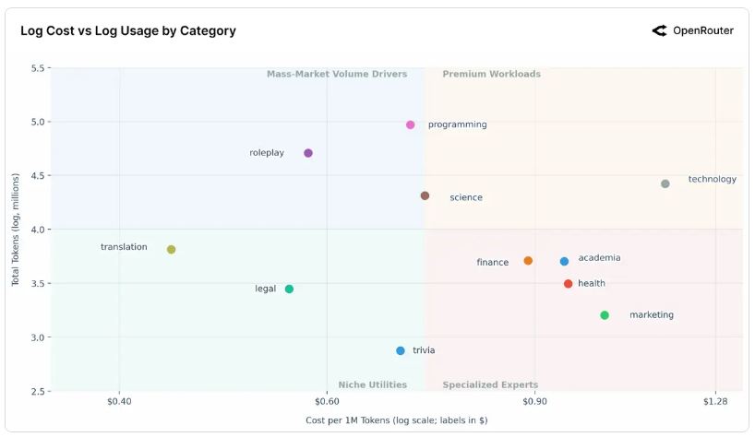Click the pink programming data point
The height and width of the screenshot is (437, 755).
(x=411, y=124)
